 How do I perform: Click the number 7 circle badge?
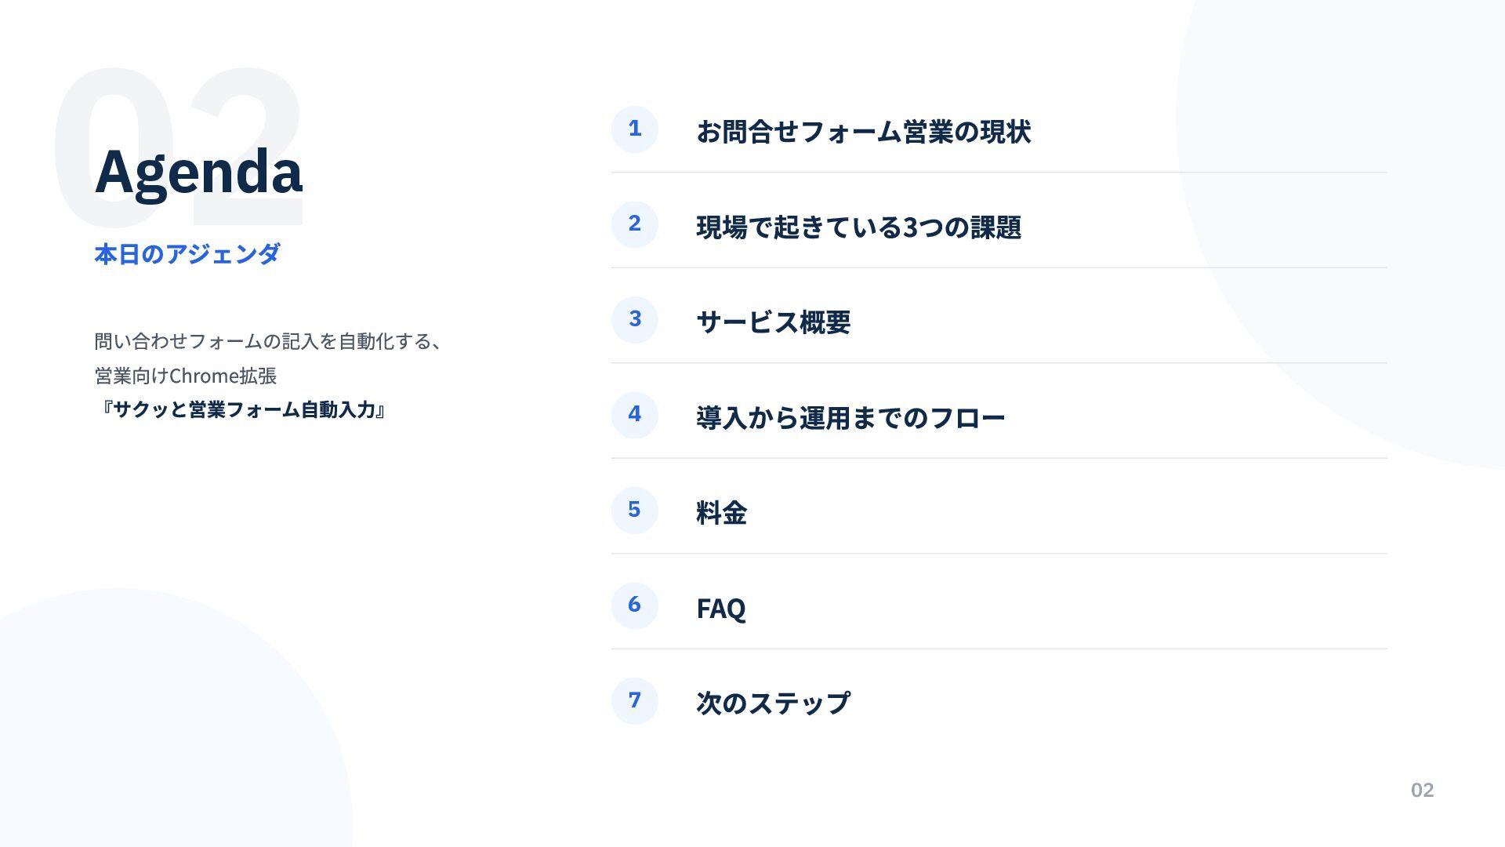click(634, 701)
